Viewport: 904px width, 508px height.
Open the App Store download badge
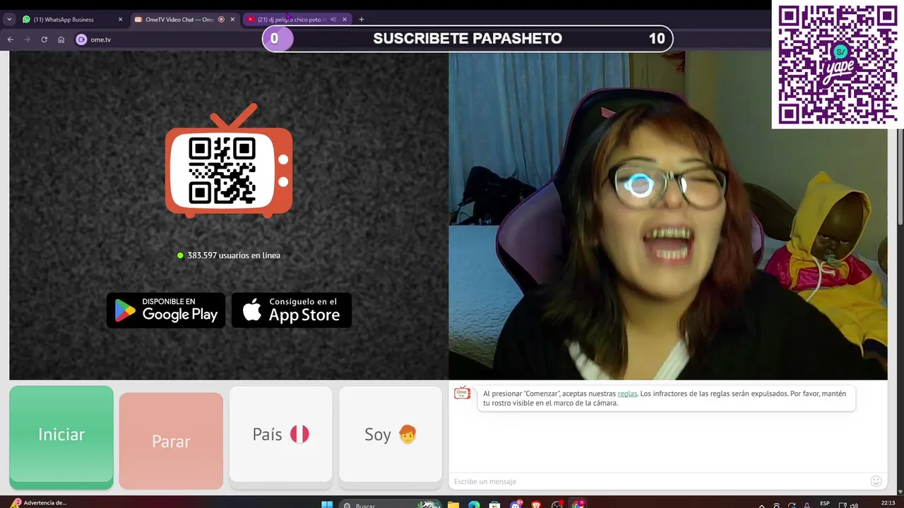[x=292, y=310]
